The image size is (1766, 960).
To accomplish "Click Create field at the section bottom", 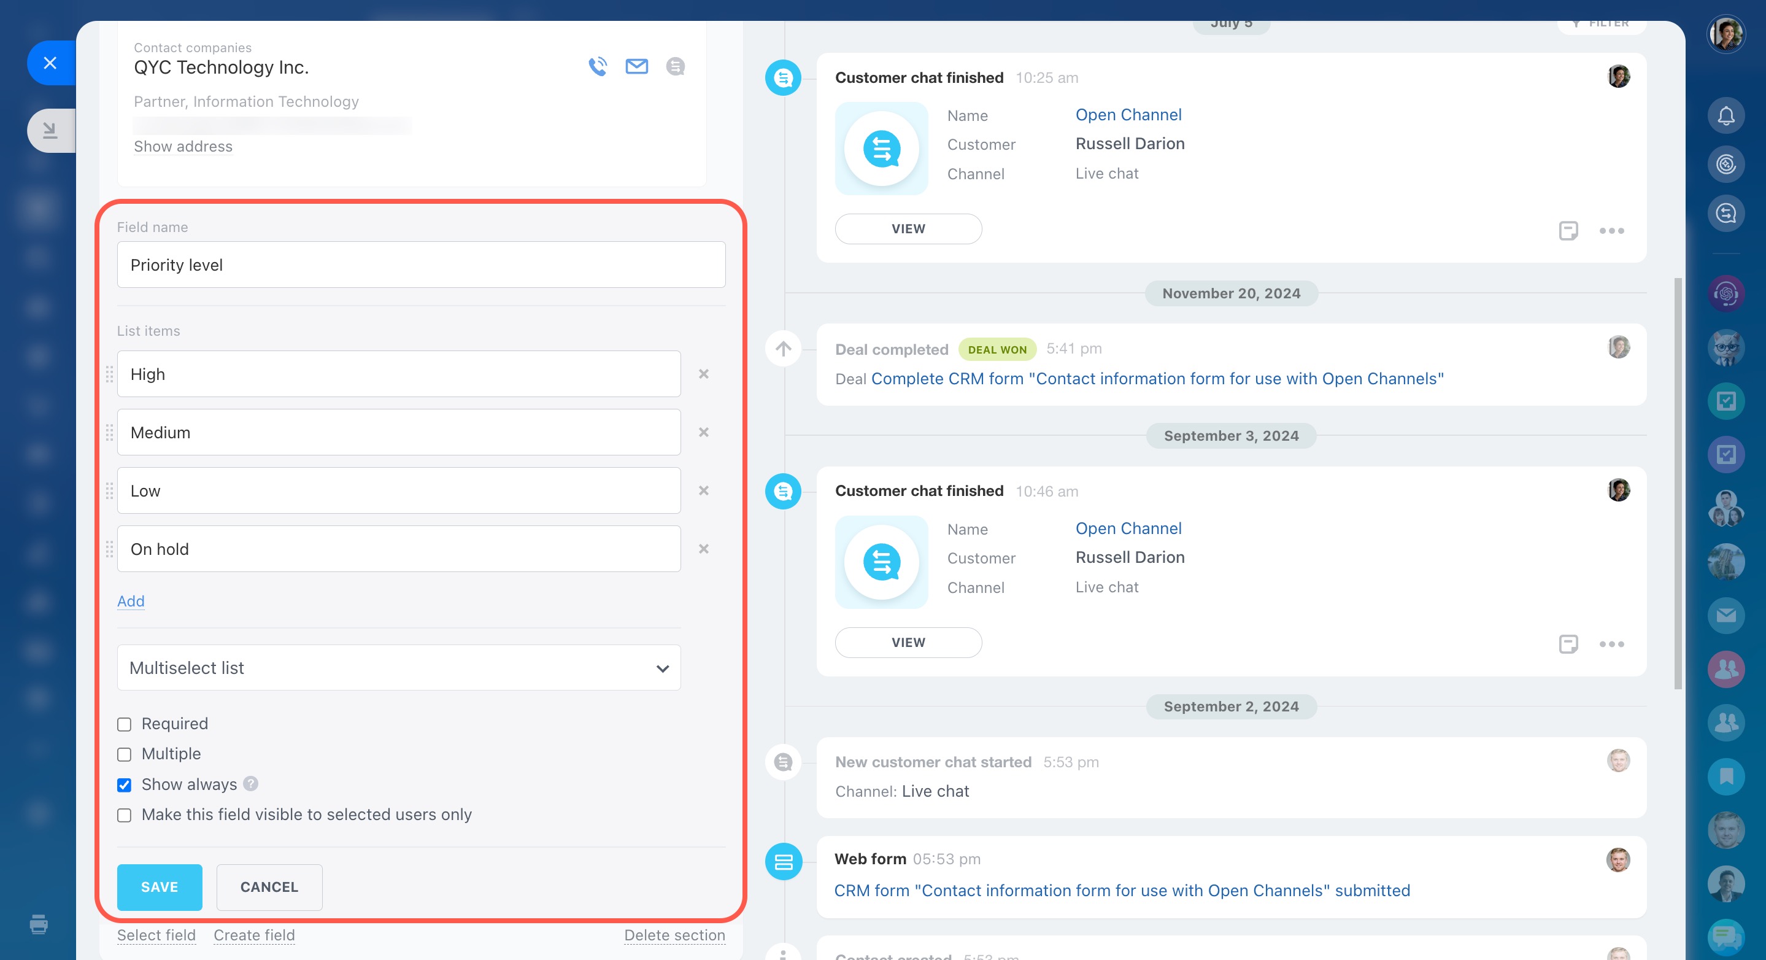I will coord(253,935).
